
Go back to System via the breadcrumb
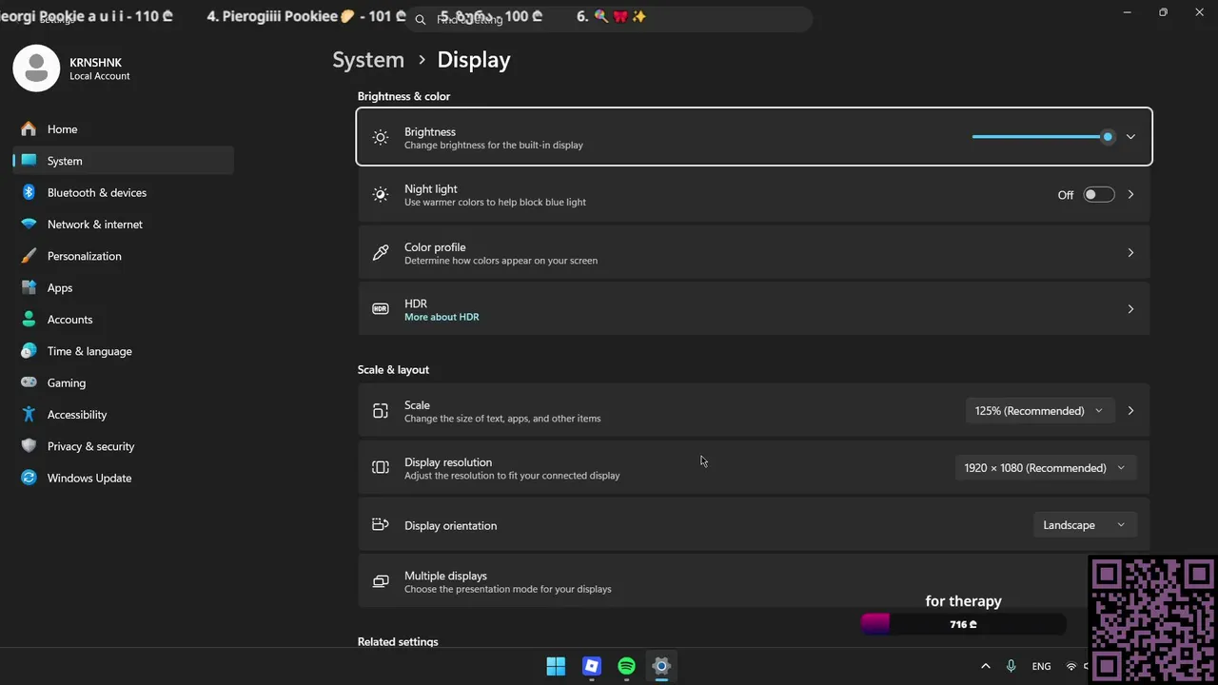(368, 60)
